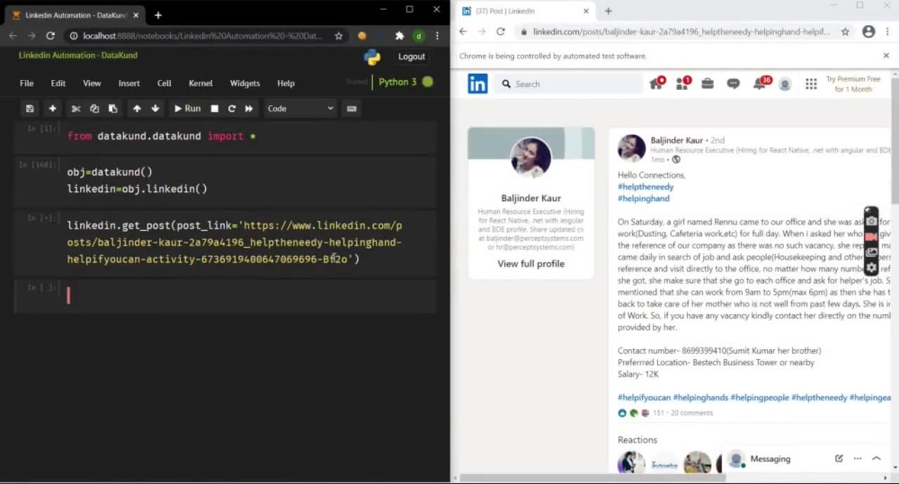899x484 pixels.
Task: Interrupt the kernel with stop icon
Action: pyautogui.click(x=215, y=109)
